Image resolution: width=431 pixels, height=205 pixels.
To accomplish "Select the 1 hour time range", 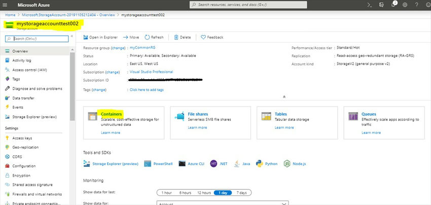I will click(167, 193).
